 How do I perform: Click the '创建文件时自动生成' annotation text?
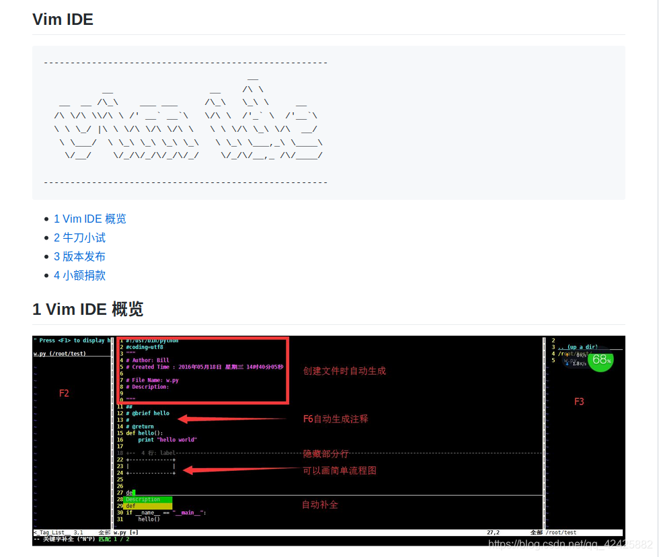(x=344, y=371)
